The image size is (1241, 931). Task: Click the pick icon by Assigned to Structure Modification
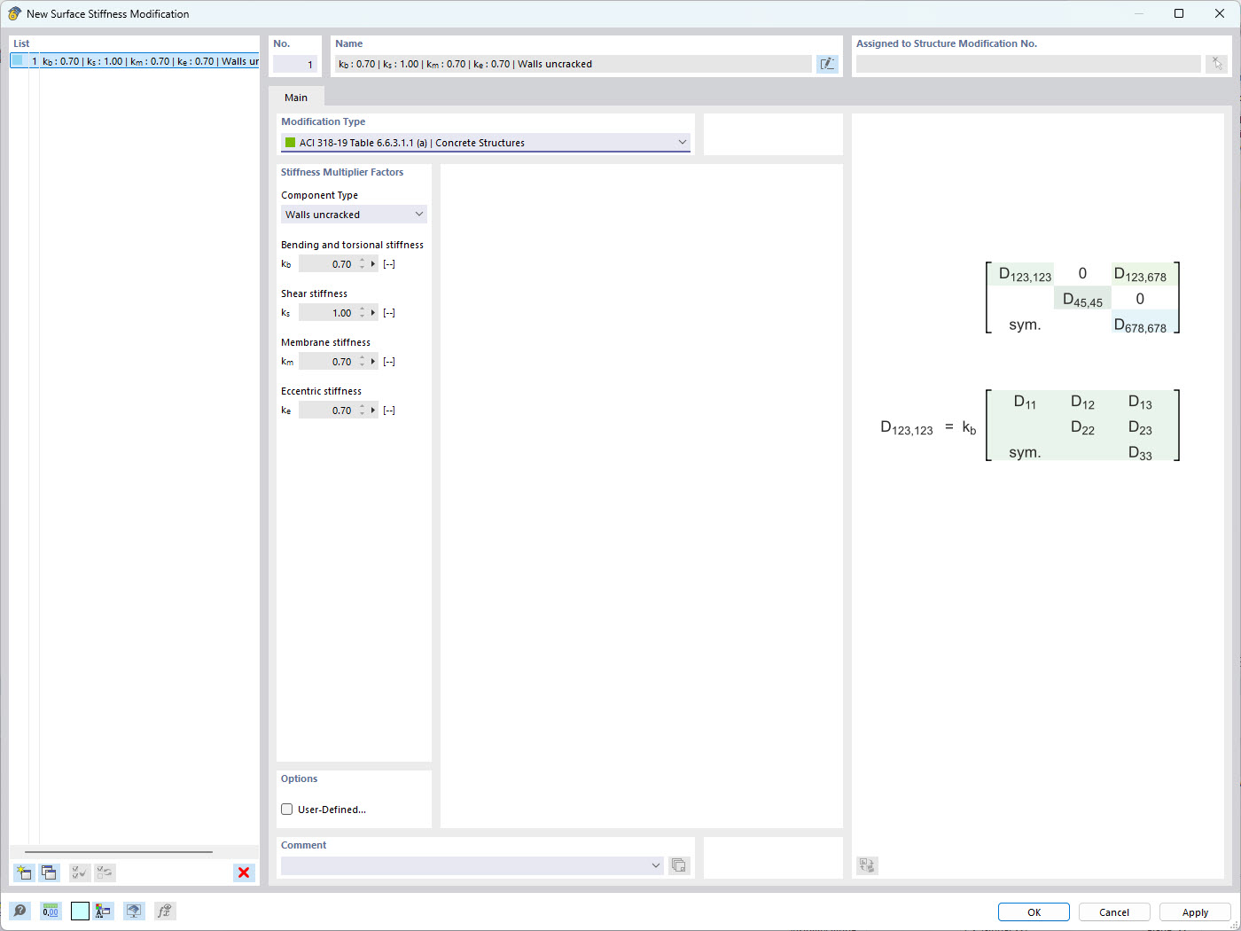pos(1217,64)
